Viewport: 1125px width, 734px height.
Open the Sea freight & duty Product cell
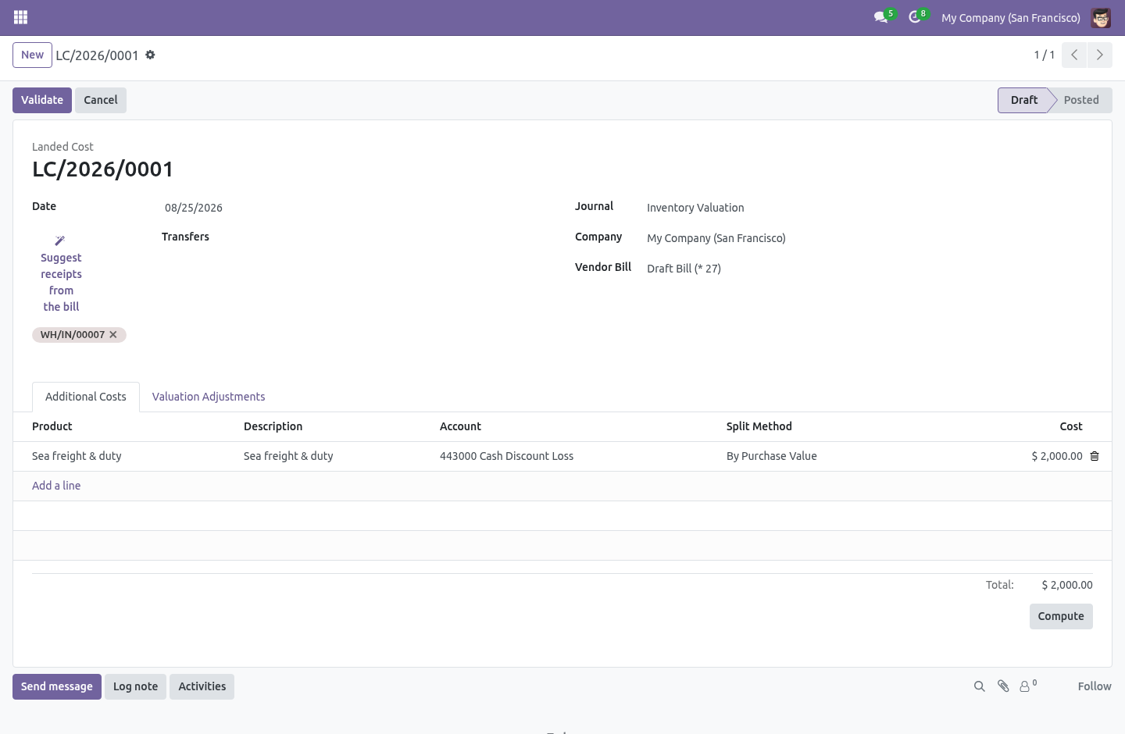tap(77, 456)
